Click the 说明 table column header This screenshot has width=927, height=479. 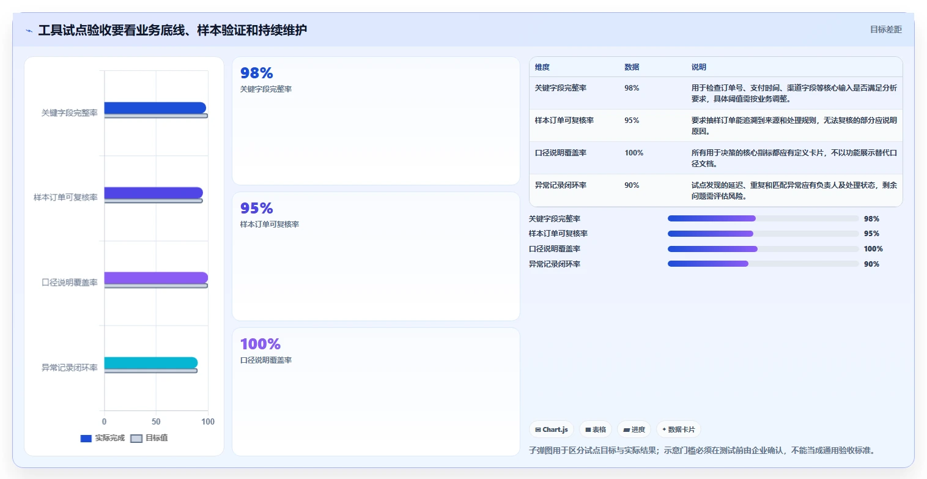click(x=699, y=67)
